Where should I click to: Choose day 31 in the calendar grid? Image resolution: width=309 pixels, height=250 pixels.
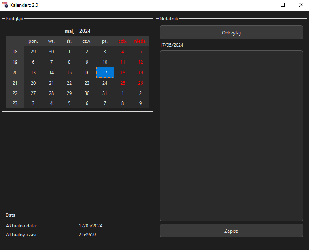pyautogui.click(x=105, y=93)
